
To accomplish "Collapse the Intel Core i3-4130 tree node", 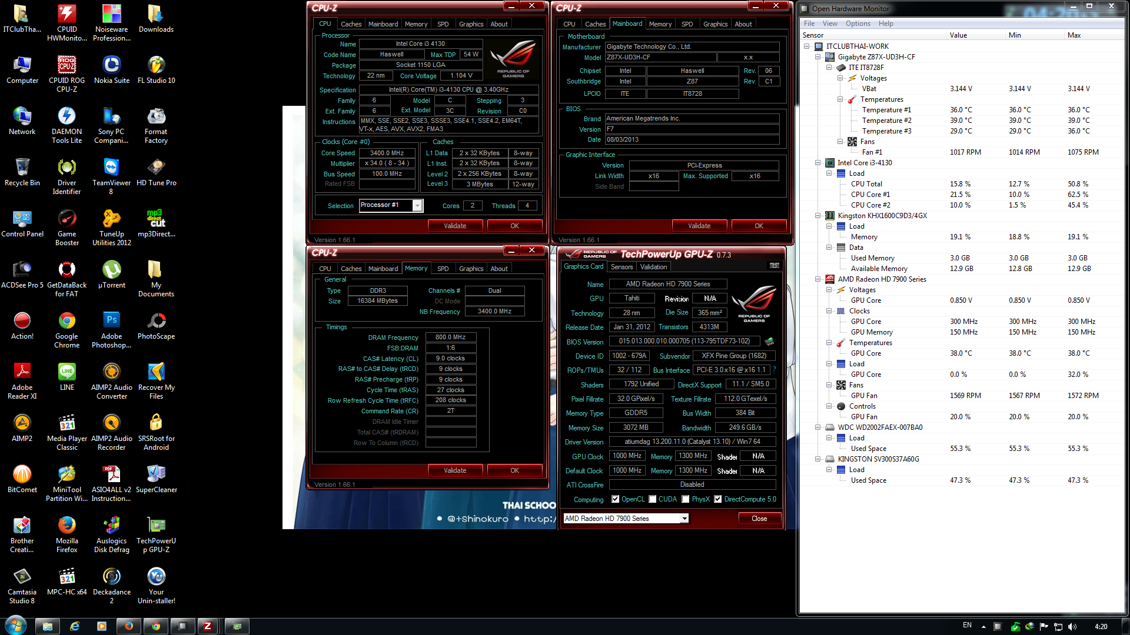I will point(817,163).
